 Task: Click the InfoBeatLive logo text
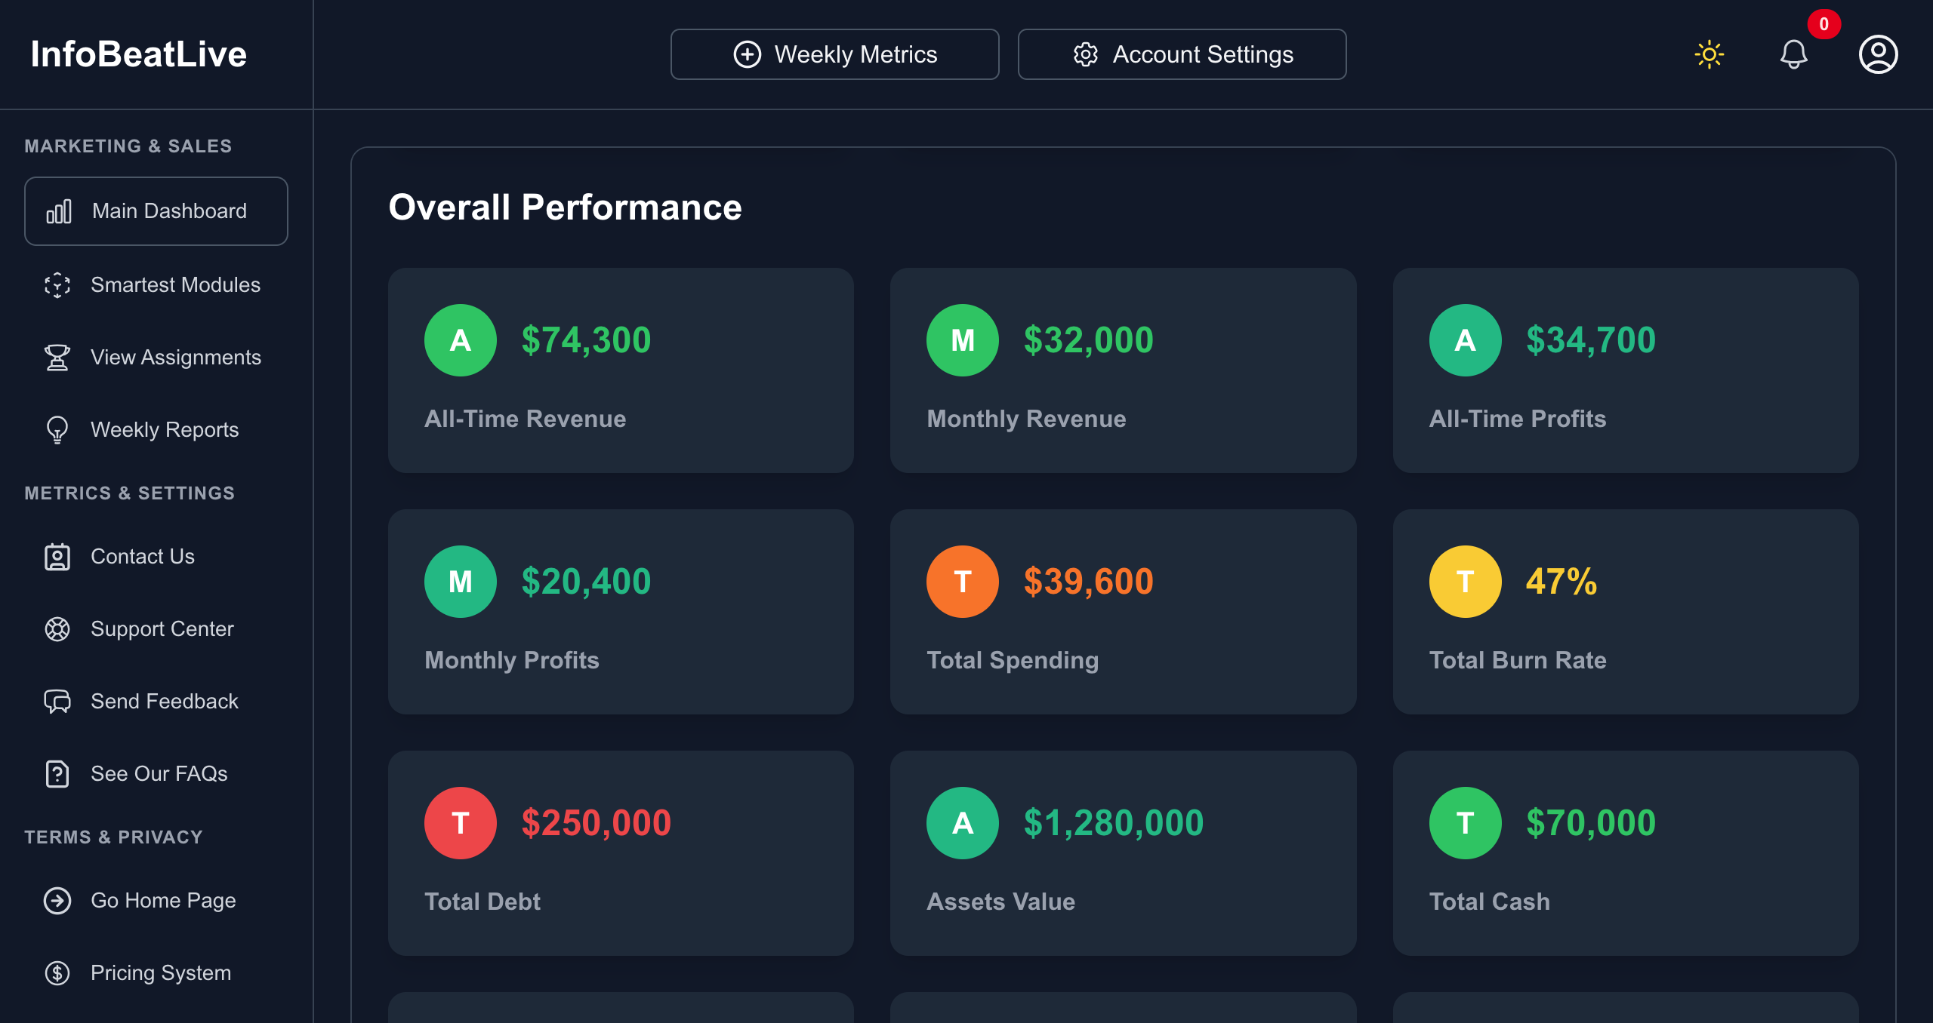(139, 54)
